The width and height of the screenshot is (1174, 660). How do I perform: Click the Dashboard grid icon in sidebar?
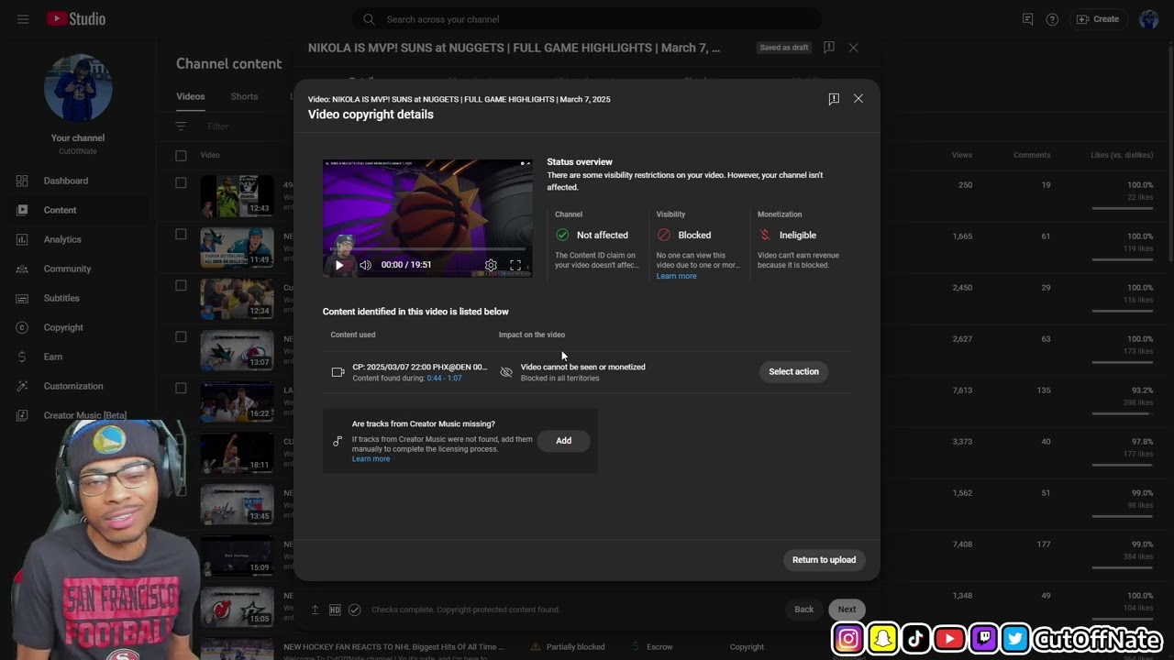(x=23, y=181)
